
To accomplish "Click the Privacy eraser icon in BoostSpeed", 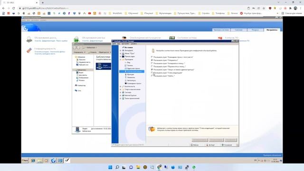I will tap(29, 51).
